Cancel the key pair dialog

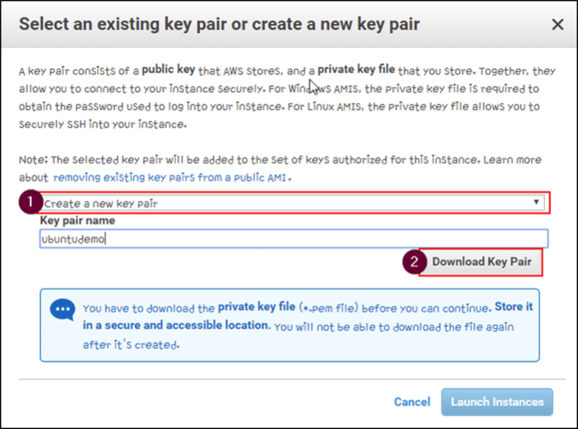coord(412,402)
